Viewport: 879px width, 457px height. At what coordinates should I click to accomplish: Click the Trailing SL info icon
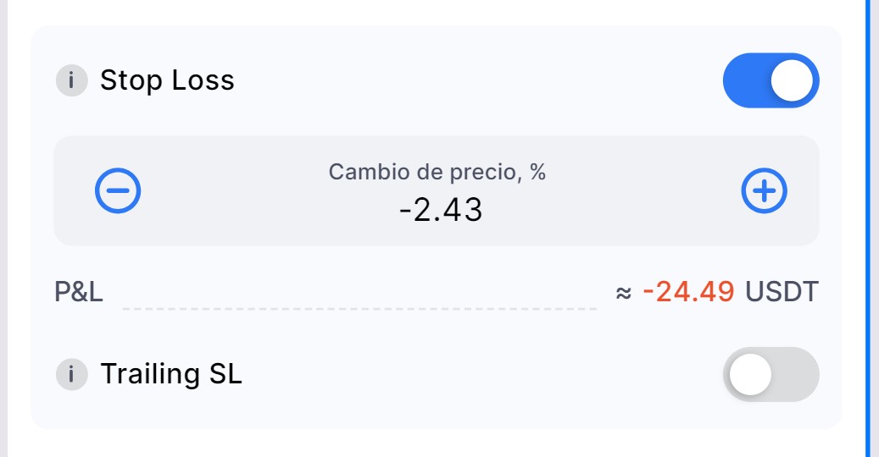click(72, 374)
